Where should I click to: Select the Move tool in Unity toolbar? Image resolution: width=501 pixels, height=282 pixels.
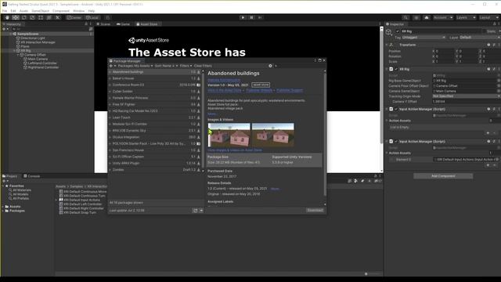(x=16, y=17)
